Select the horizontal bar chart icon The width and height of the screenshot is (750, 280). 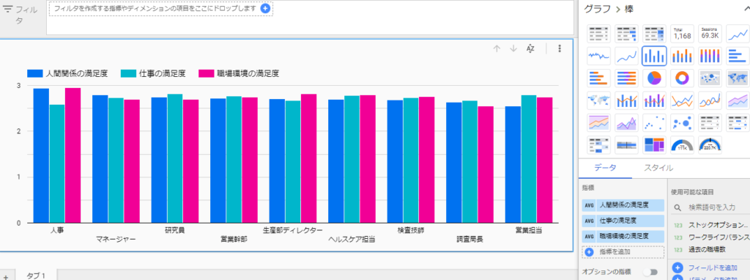point(738,56)
